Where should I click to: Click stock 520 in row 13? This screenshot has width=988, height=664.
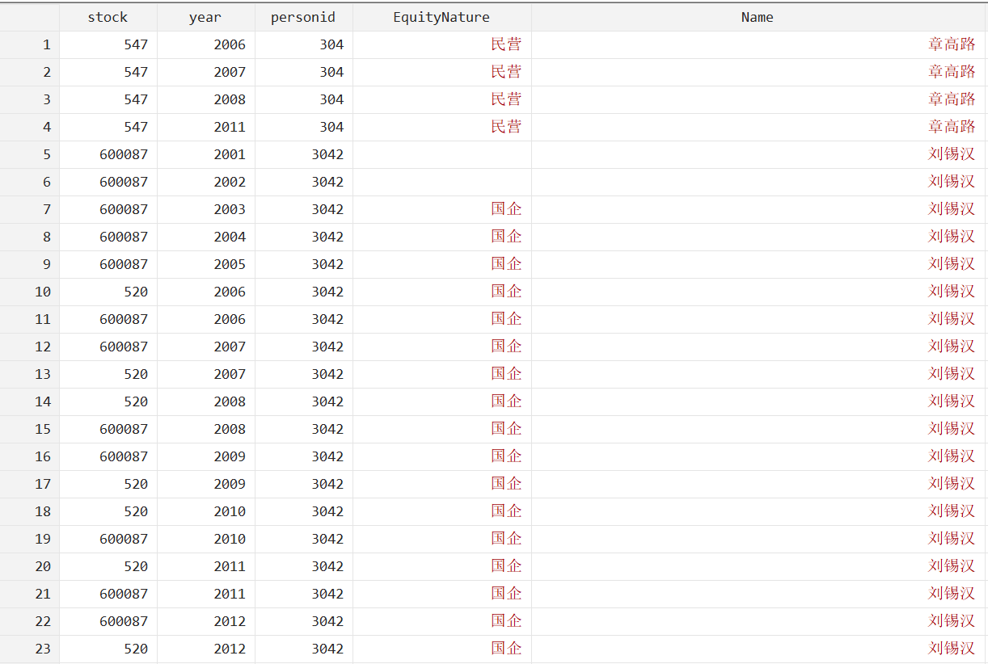[136, 374]
